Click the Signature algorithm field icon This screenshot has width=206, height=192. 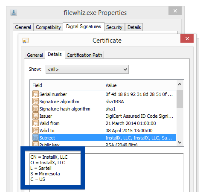pyautogui.click(x=35, y=102)
